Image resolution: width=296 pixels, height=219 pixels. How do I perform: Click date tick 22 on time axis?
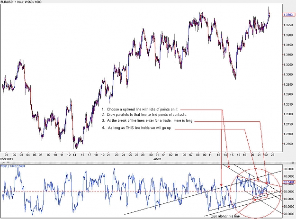(x=266, y=155)
